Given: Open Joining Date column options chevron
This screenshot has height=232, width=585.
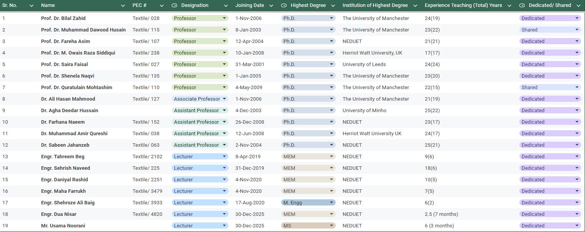Looking at the screenshot, I should [x=271, y=6].
